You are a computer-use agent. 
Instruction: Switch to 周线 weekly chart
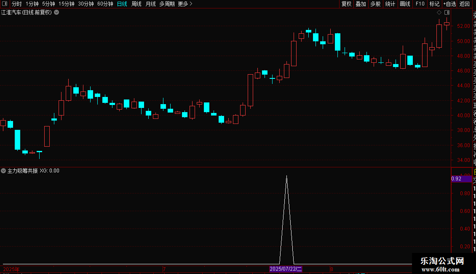(136, 4)
